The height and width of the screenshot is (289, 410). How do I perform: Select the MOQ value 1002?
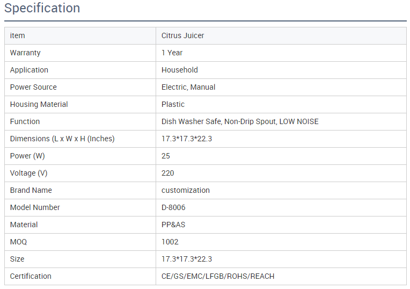click(x=170, y=242)
